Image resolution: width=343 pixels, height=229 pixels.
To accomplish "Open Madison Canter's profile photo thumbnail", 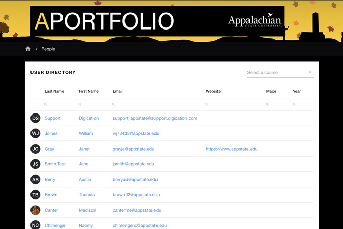I will (35, 210).
